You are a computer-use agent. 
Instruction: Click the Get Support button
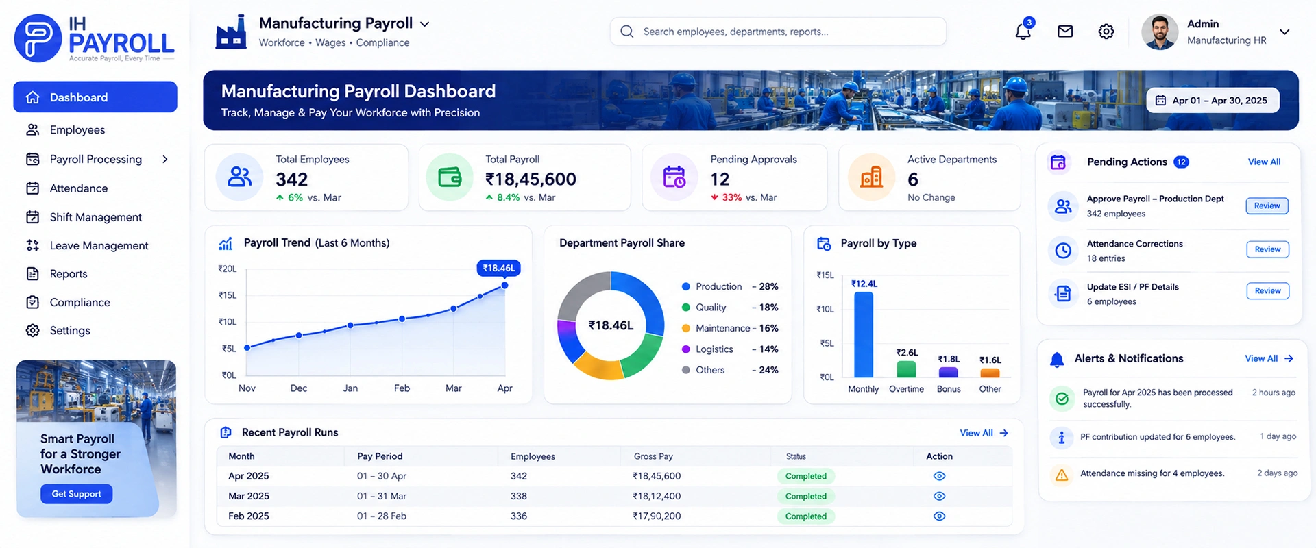pos(77,494)
